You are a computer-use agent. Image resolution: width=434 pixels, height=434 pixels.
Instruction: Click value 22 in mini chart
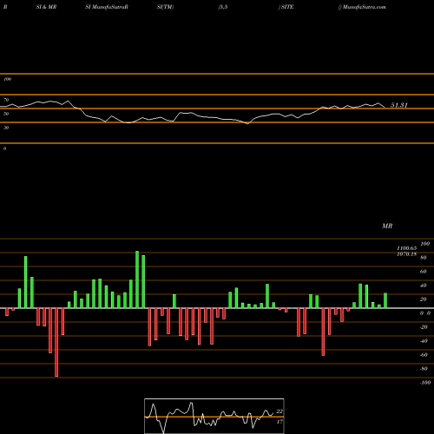pos(279,411)
